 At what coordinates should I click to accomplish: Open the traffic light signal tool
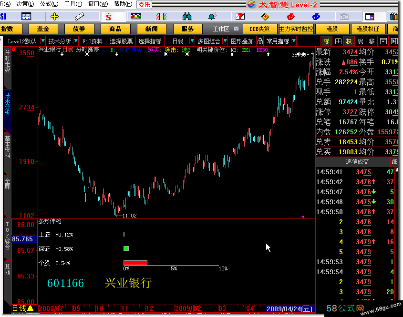point(136,17)
